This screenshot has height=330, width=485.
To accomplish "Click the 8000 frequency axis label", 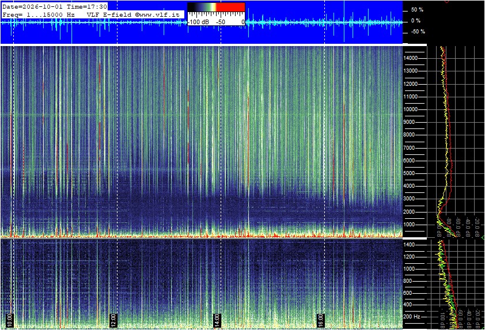I will (x=409, y=135).
